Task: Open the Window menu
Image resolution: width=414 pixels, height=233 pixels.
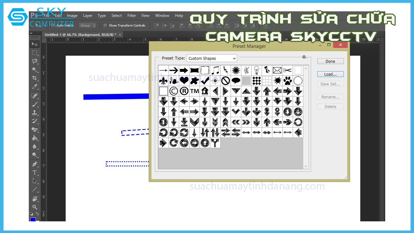Action: [x=162, y=16]
